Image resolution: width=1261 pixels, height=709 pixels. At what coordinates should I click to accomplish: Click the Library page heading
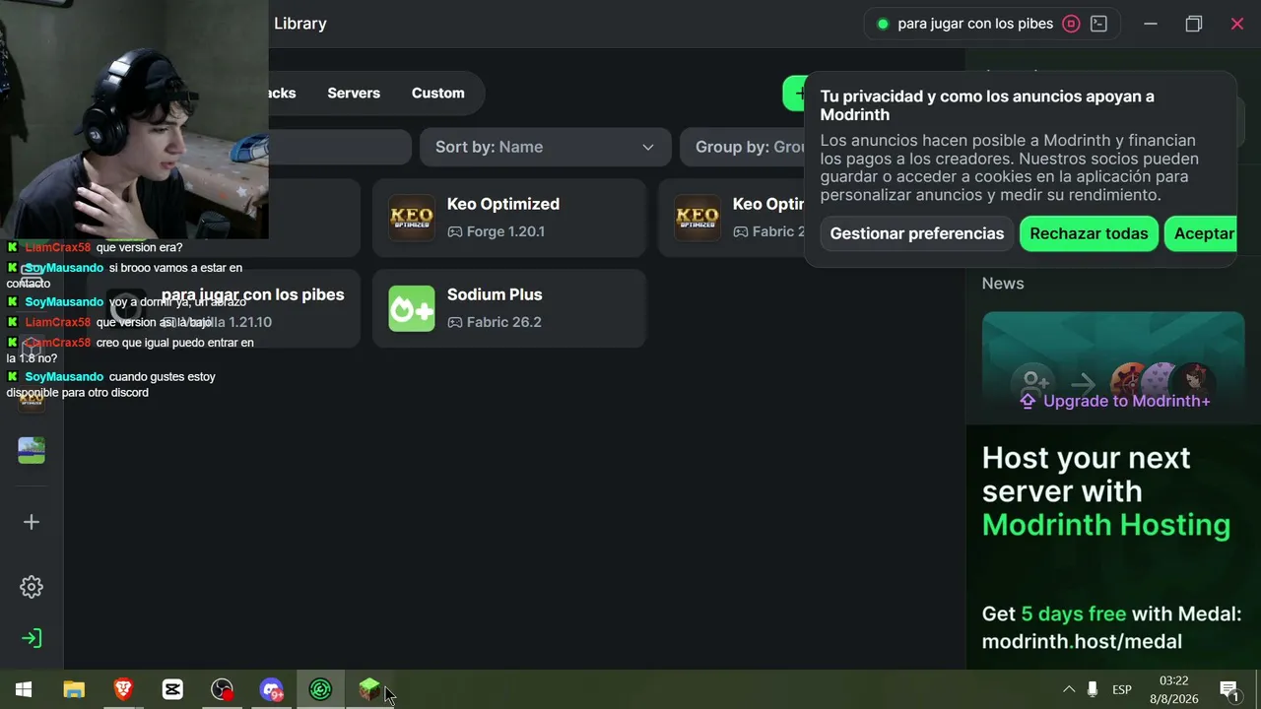(x=300, y=24)
